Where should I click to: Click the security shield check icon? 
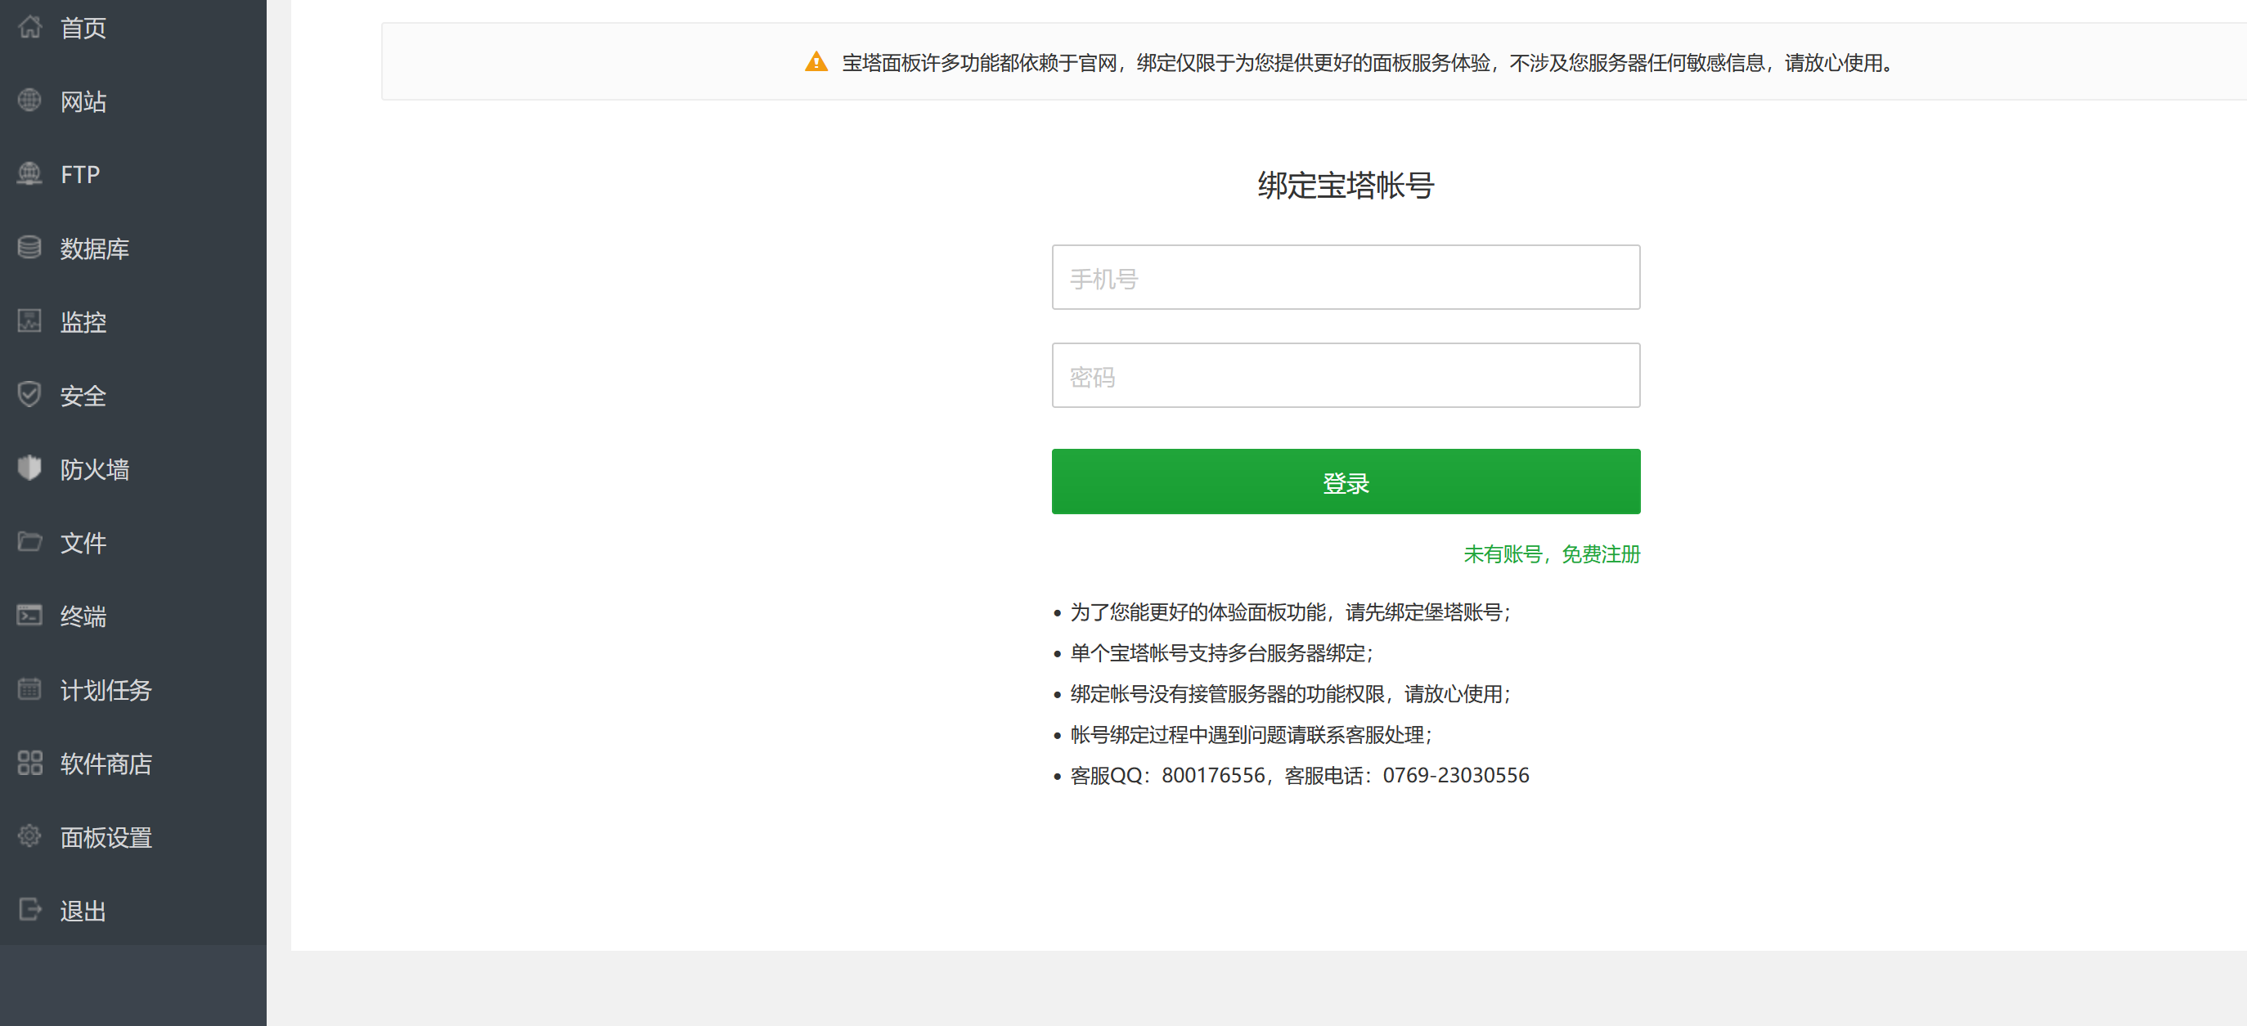pyautogui.click(x=29, y=395)
